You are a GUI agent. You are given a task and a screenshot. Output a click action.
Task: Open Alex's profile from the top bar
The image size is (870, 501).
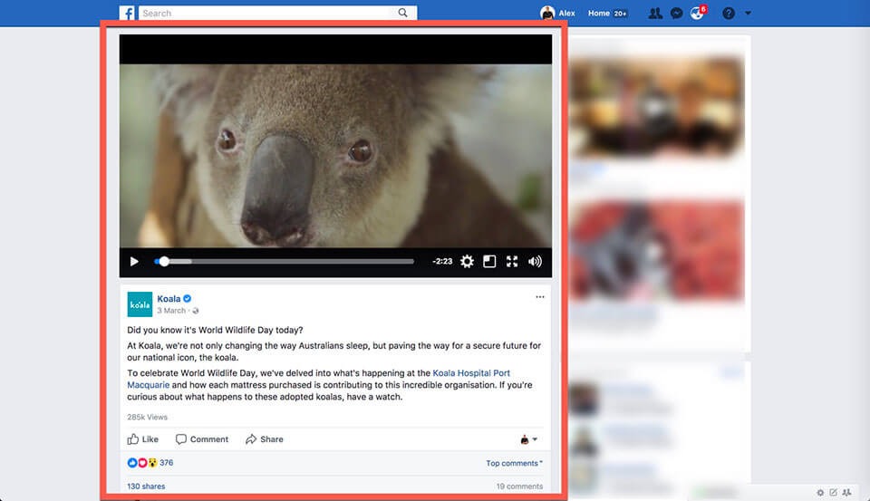[x=557, y=13]
